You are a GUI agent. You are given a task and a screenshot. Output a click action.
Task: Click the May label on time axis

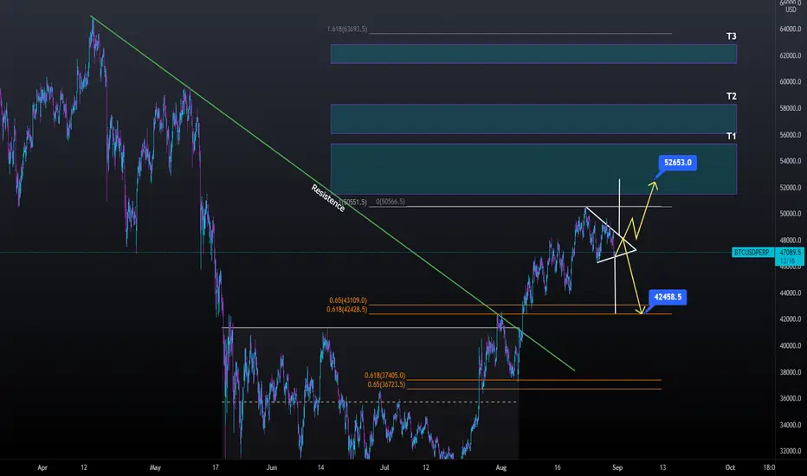(x=156, y=467)
